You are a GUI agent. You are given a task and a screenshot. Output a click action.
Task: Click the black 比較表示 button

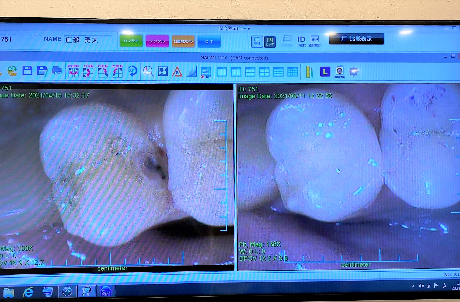click(356, 39)
